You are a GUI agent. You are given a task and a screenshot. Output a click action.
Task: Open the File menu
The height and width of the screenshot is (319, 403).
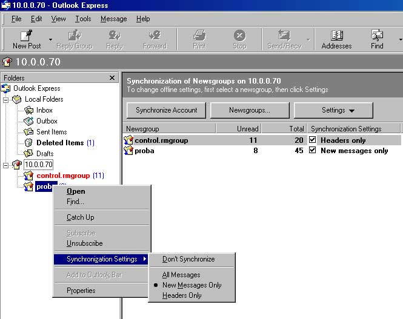point(16,19)
